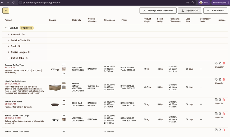Click the Sahara Large 38 kg boxed weight
The height and width of the screenshot is (137, 230).
click(160, 119)
